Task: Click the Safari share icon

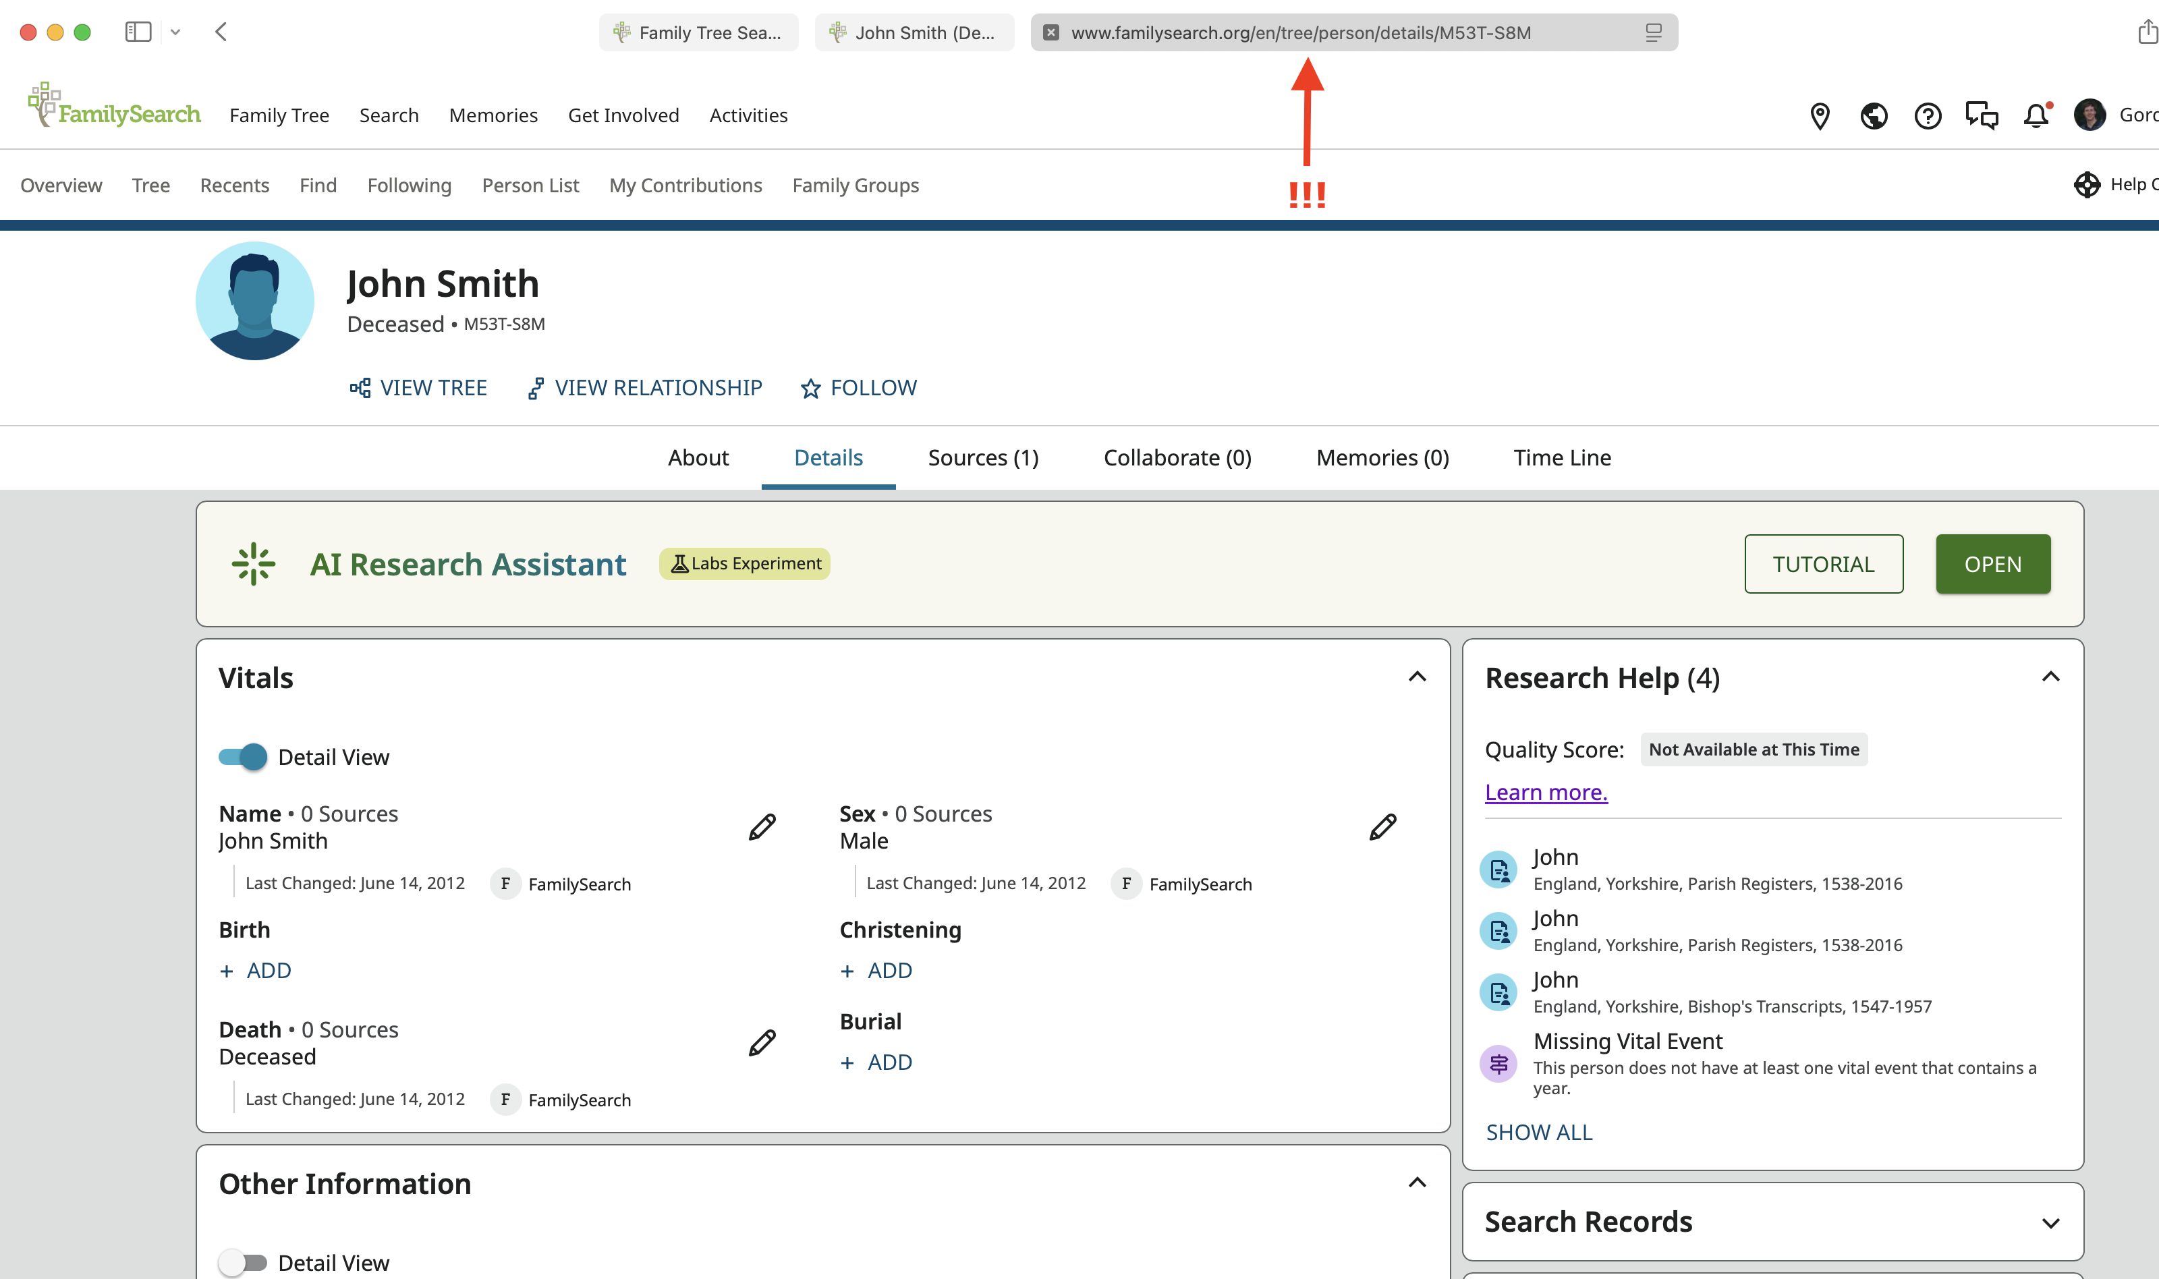Action: pyautogui.click(x=2146, y=32)
